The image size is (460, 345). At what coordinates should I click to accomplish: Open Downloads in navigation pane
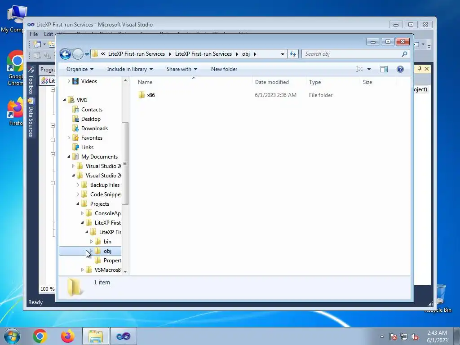(94, 128)
